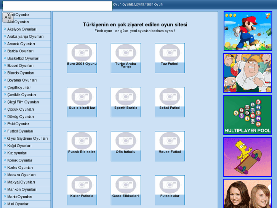This screenshot has height=208, width=277.
Task: Select Futbol Oyunları category
Action: point(20,131)
